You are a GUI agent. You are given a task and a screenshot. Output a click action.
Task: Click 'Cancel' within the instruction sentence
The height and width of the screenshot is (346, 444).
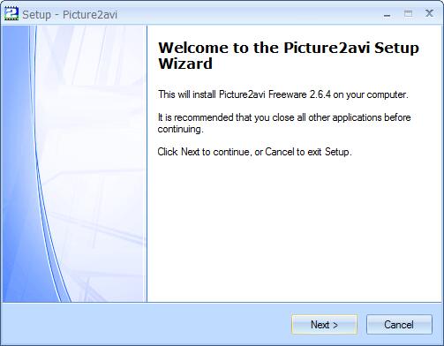coord(280,152)
